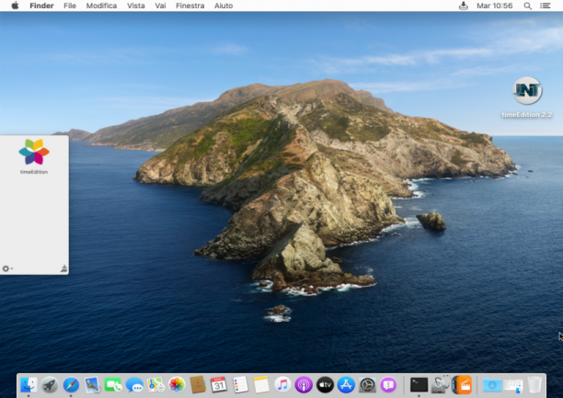This screenshot has height=398, width=563.
Task: Open FaceTime from the Dock
Action: [x=113, y=385]
